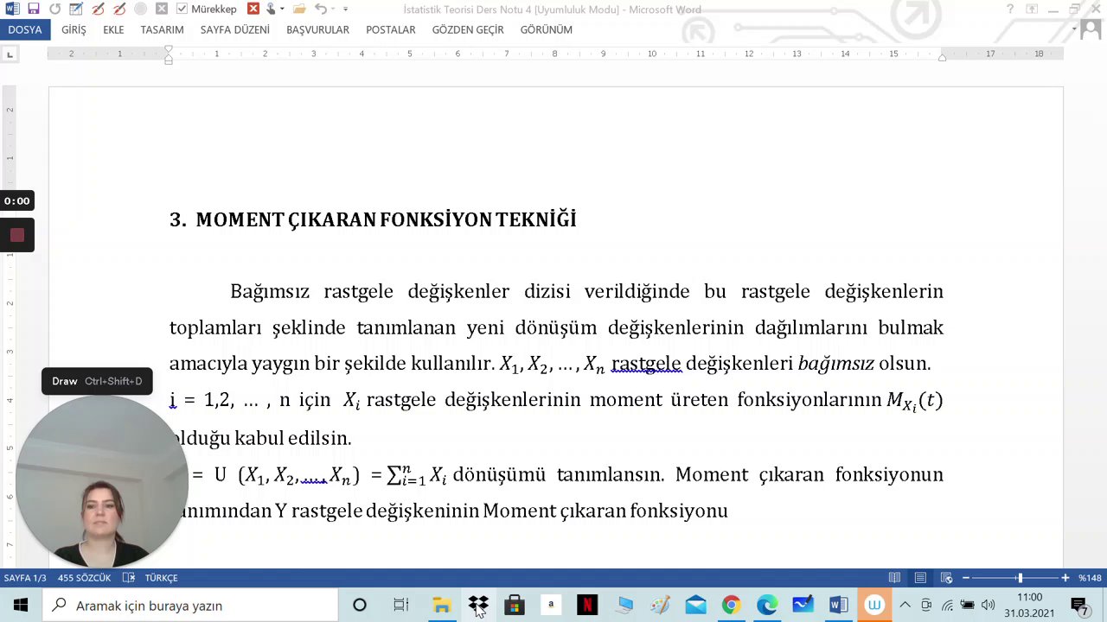Click the zoom out minus button
1107x622 pixels.
pos(966,578)
